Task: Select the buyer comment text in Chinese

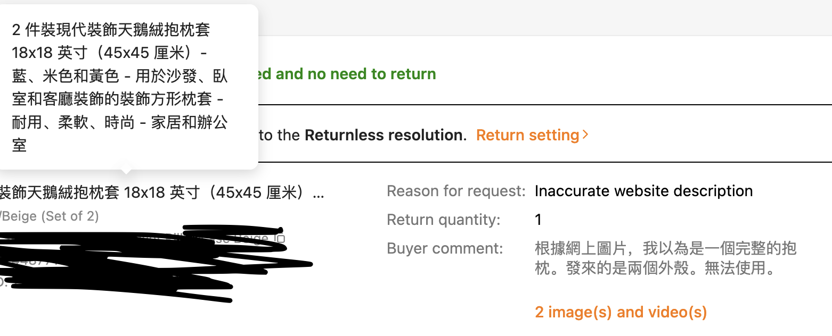Action: point(665,258)
